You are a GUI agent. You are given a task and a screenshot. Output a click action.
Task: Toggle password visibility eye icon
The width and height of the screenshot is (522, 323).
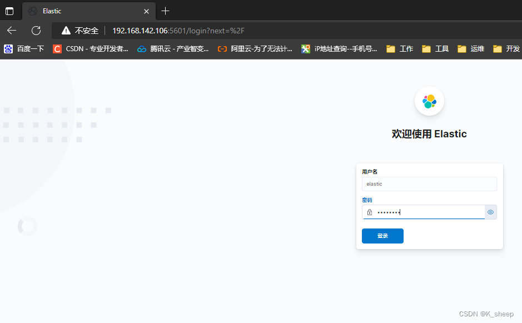490,212
